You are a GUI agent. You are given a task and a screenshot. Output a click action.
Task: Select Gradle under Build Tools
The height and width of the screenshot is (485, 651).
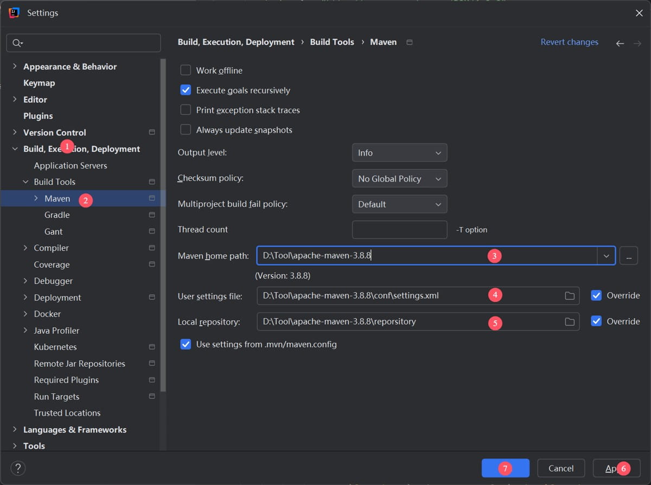(57, 215)
